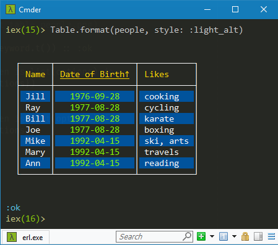Click the name Ray

click(33, 108)
